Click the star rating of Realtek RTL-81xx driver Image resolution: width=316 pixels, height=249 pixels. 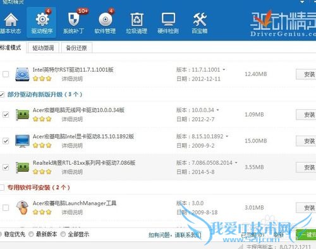pos(42,172)
